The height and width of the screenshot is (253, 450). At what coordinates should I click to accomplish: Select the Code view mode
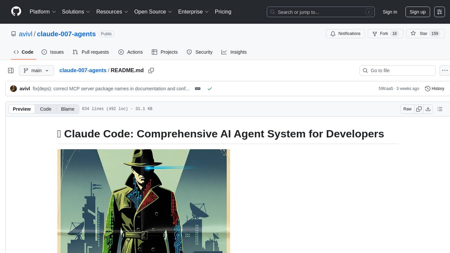[x=46, y=109]
